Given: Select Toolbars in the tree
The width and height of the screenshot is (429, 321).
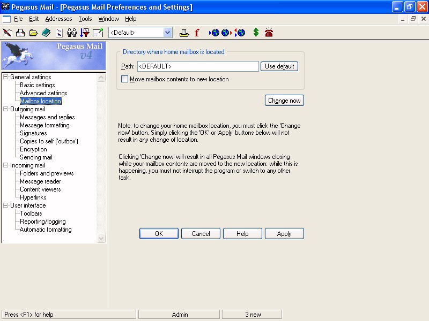Looking at the screenshot, I should click(x=31, y=213).
